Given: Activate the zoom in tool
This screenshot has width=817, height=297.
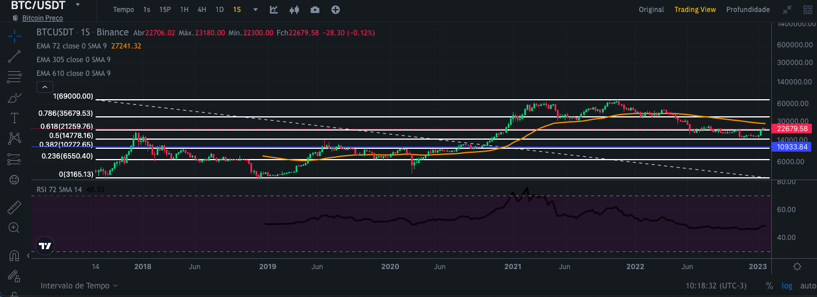Looking at the screenshot, I should pos(14,227).
